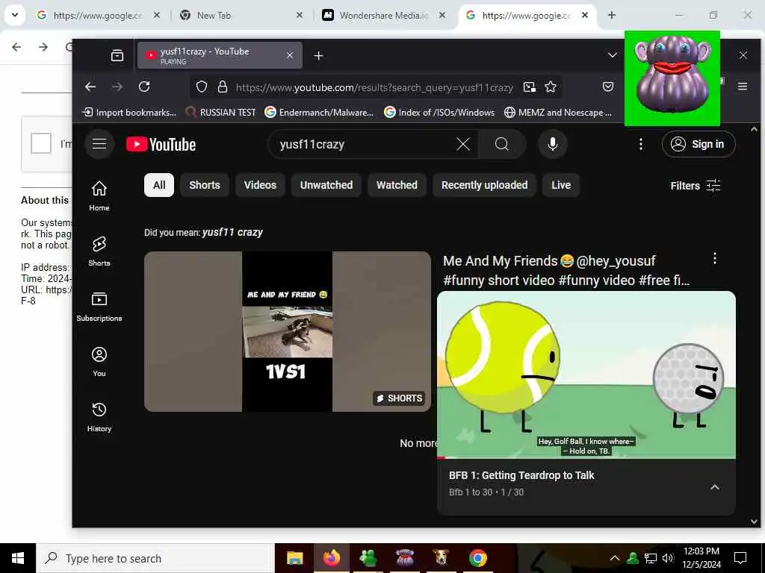The width and height of the screenshot is (765, 573).
Task: Open the notification center
Action: (x=740, y=558)
